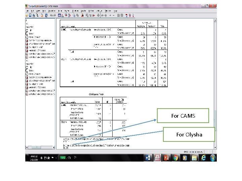Click the outline pane horizontal scrollbar thumb

click(x=36, y=147)
